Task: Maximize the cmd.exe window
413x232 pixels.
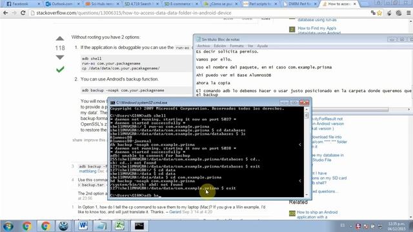Action: coord(294,102)
